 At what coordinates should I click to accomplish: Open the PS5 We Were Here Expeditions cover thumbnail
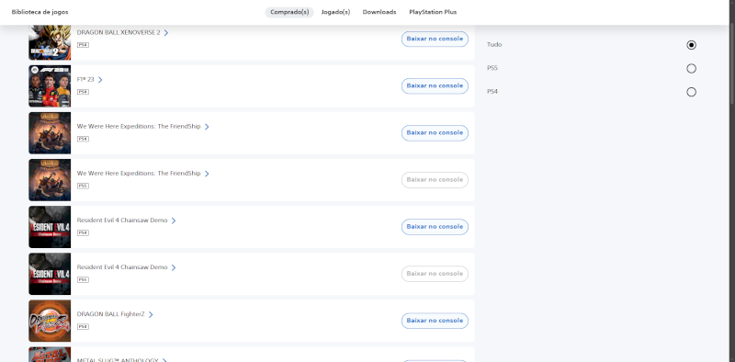[x=50, y=180]
